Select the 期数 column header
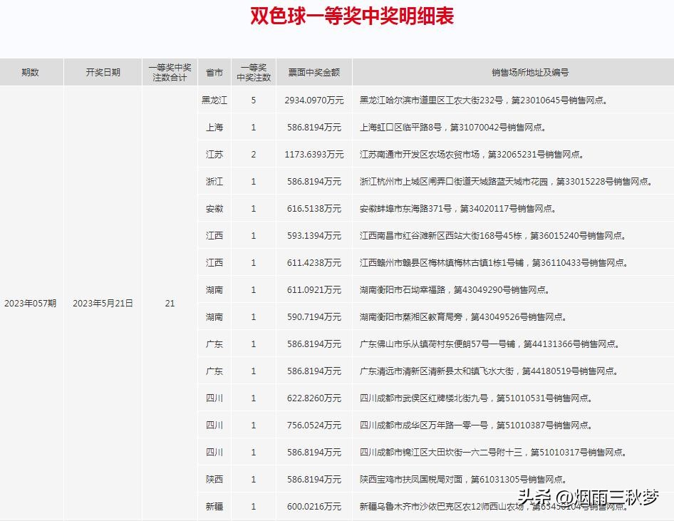674x521 pixels. coord(31,72)
